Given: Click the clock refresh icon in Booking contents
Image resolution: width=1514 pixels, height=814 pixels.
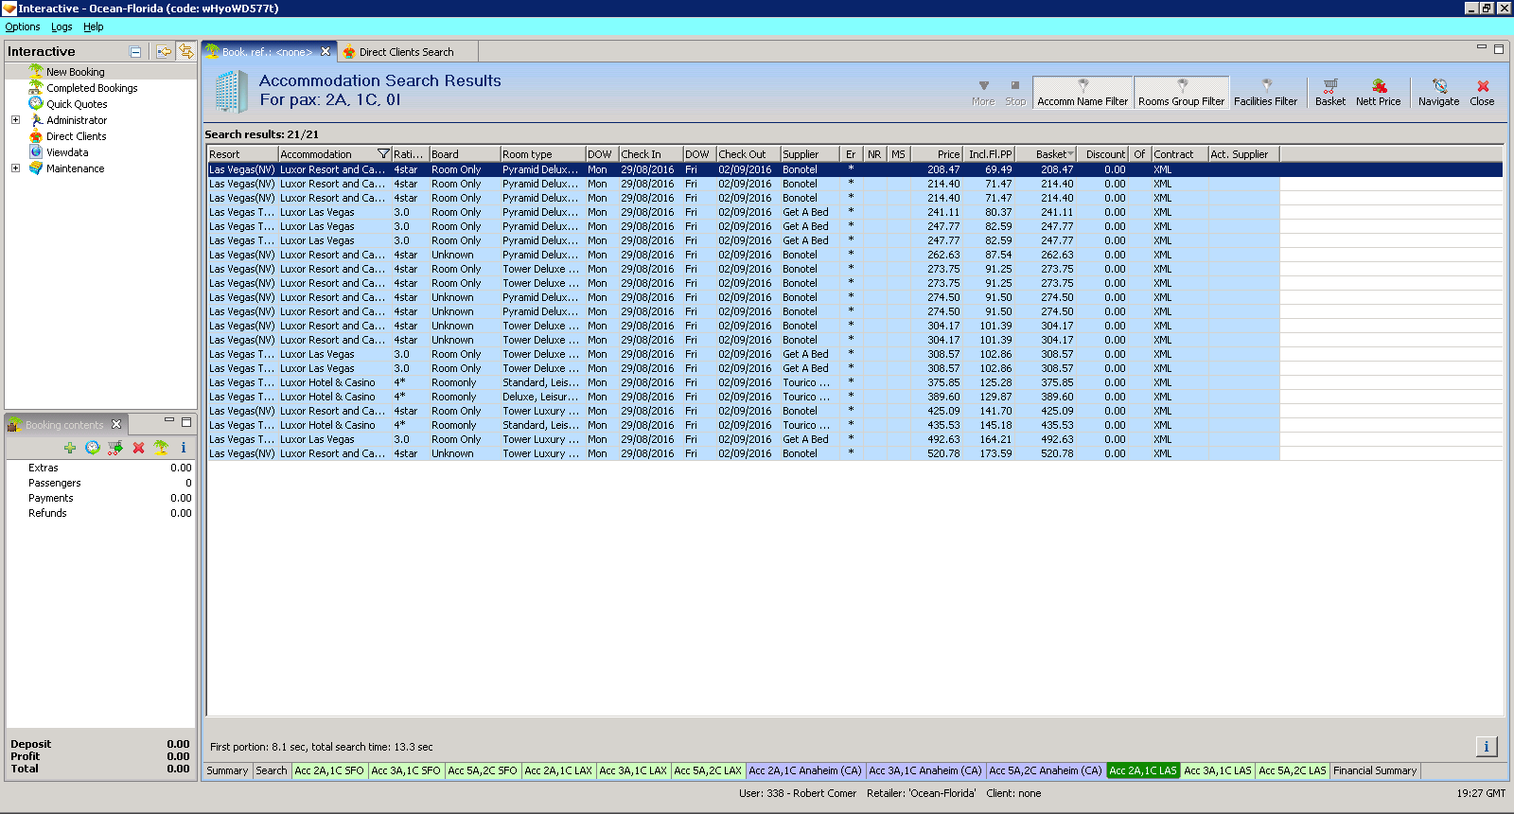Looking at the screenshot, I should 93,448.
